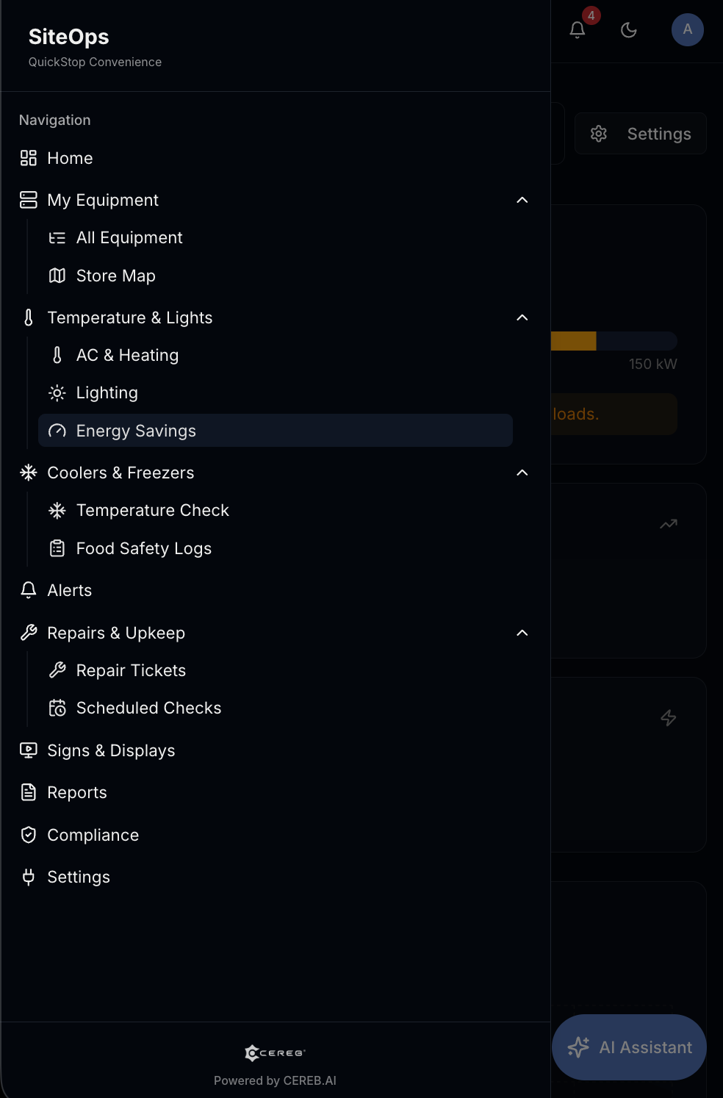Select the map icon beside Store Map
The height and width of the screenshot is (1098, 723).
(x=57, y=276)
